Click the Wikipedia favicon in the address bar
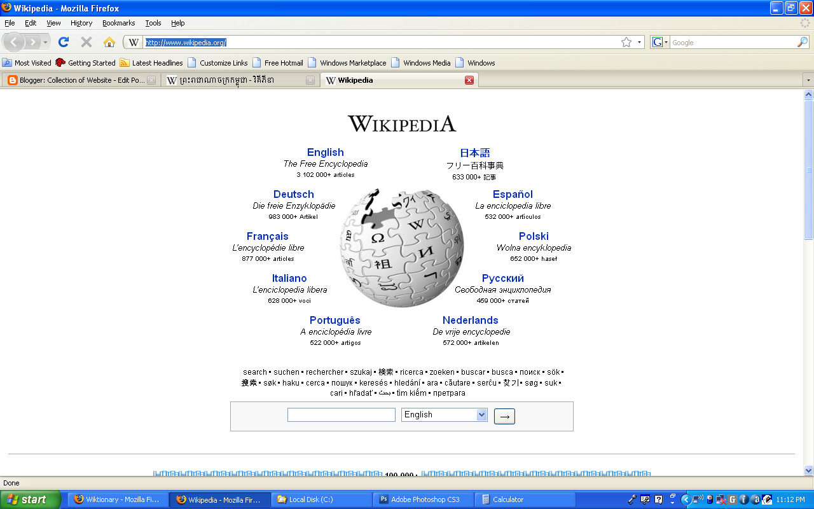Screen dimensions: 814x509 pyautogui.click(x=134, y=42)
